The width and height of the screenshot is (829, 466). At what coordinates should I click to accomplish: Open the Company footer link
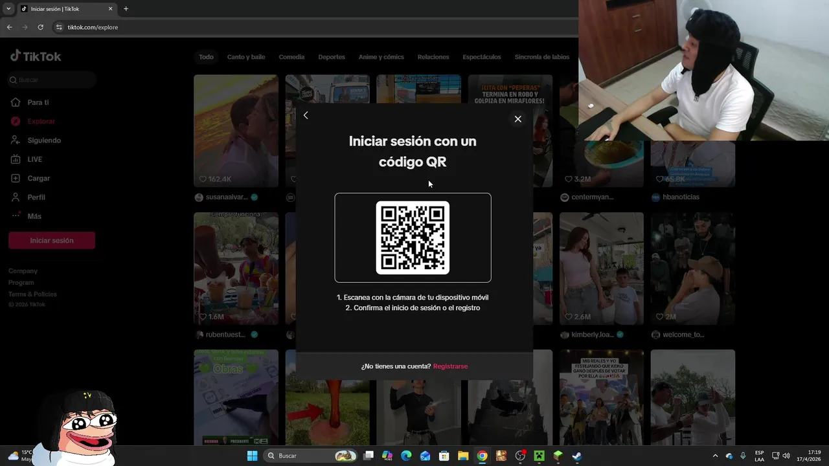click(23, 271)
